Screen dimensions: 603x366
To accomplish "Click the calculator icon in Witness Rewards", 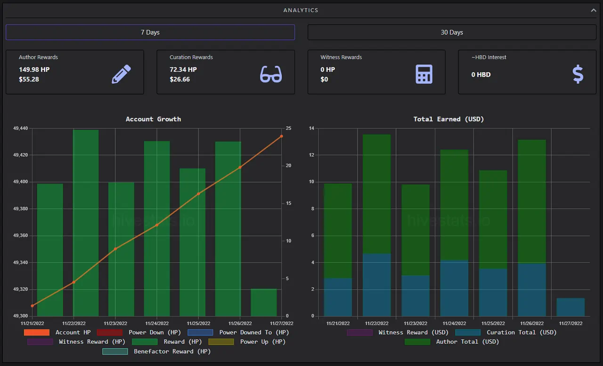I will [424, 74].
